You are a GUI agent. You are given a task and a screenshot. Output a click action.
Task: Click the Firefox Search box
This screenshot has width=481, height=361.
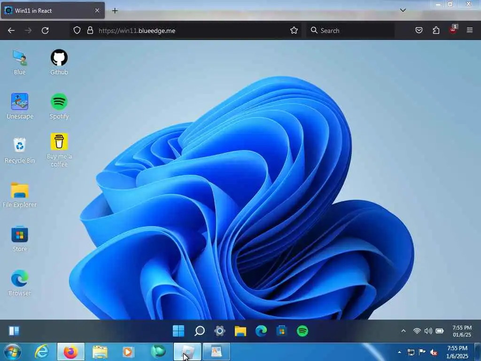point(350,31)
